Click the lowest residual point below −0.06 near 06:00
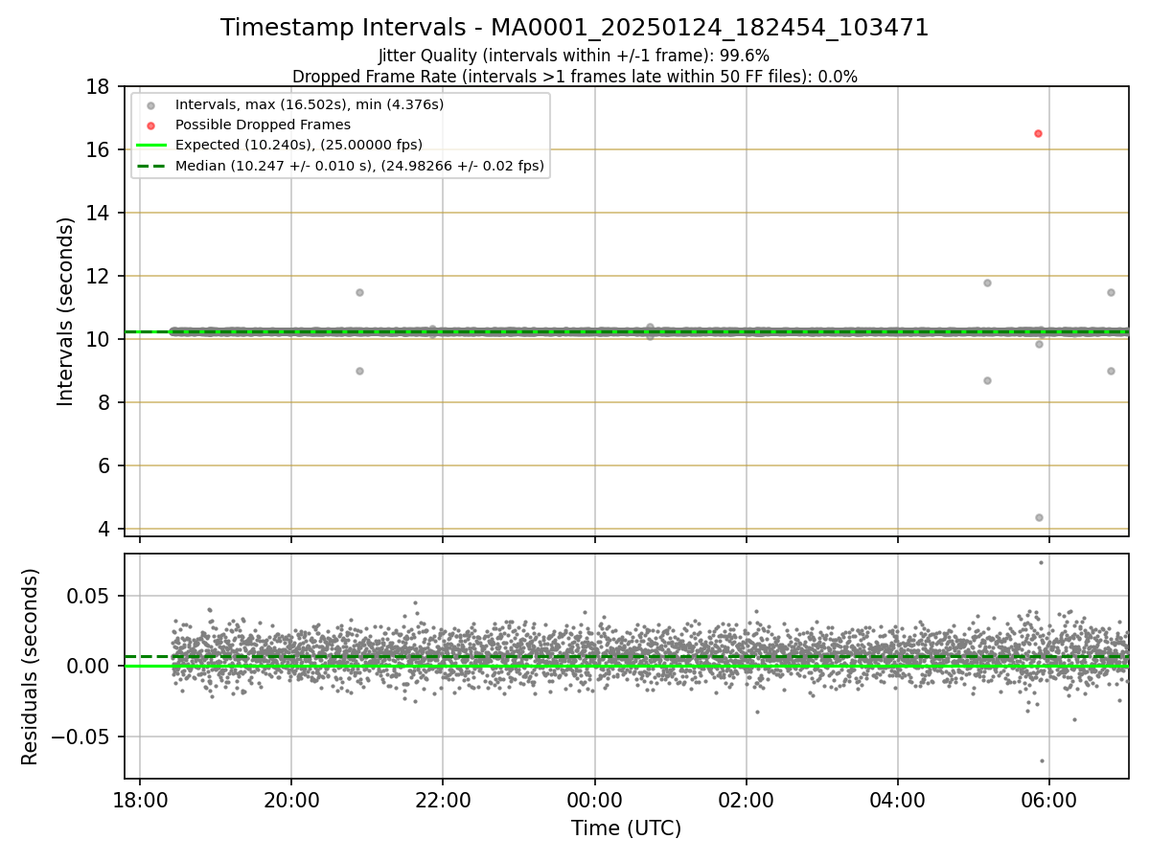 1042,760
